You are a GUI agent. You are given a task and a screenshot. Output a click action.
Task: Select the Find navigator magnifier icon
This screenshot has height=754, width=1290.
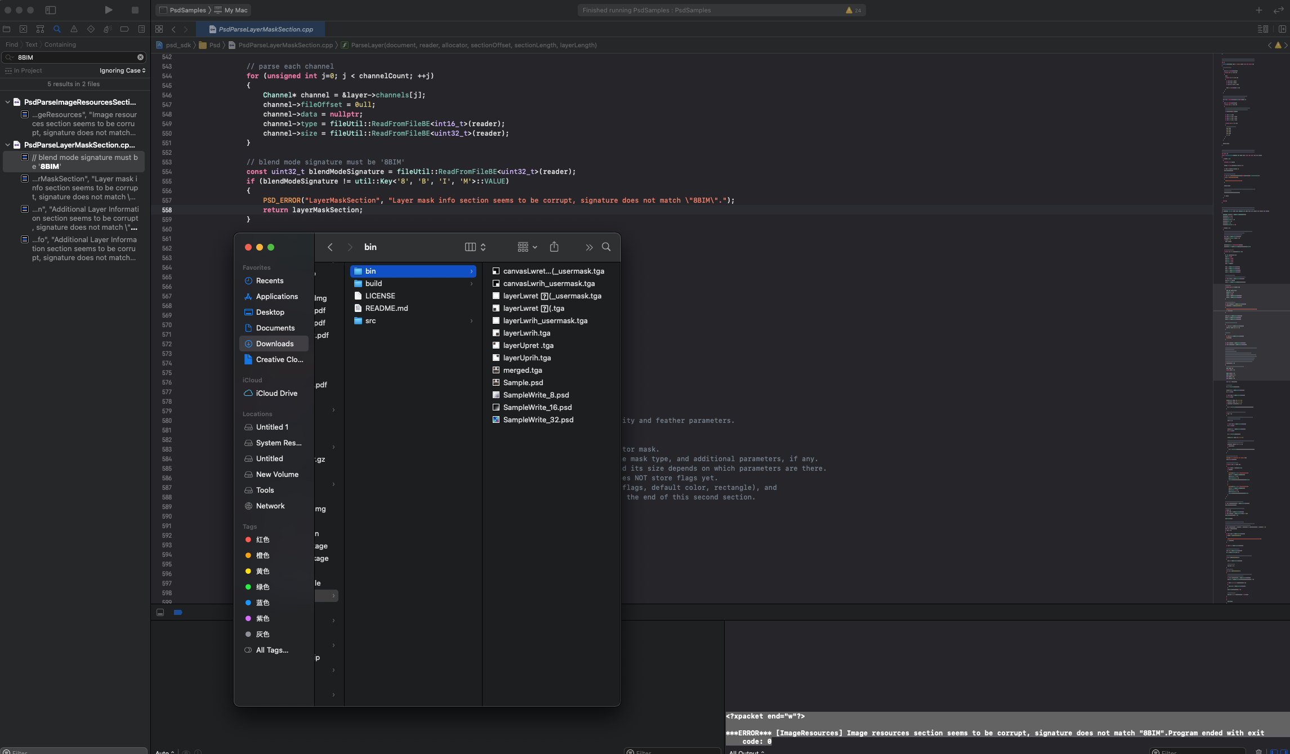coord(57,29)
